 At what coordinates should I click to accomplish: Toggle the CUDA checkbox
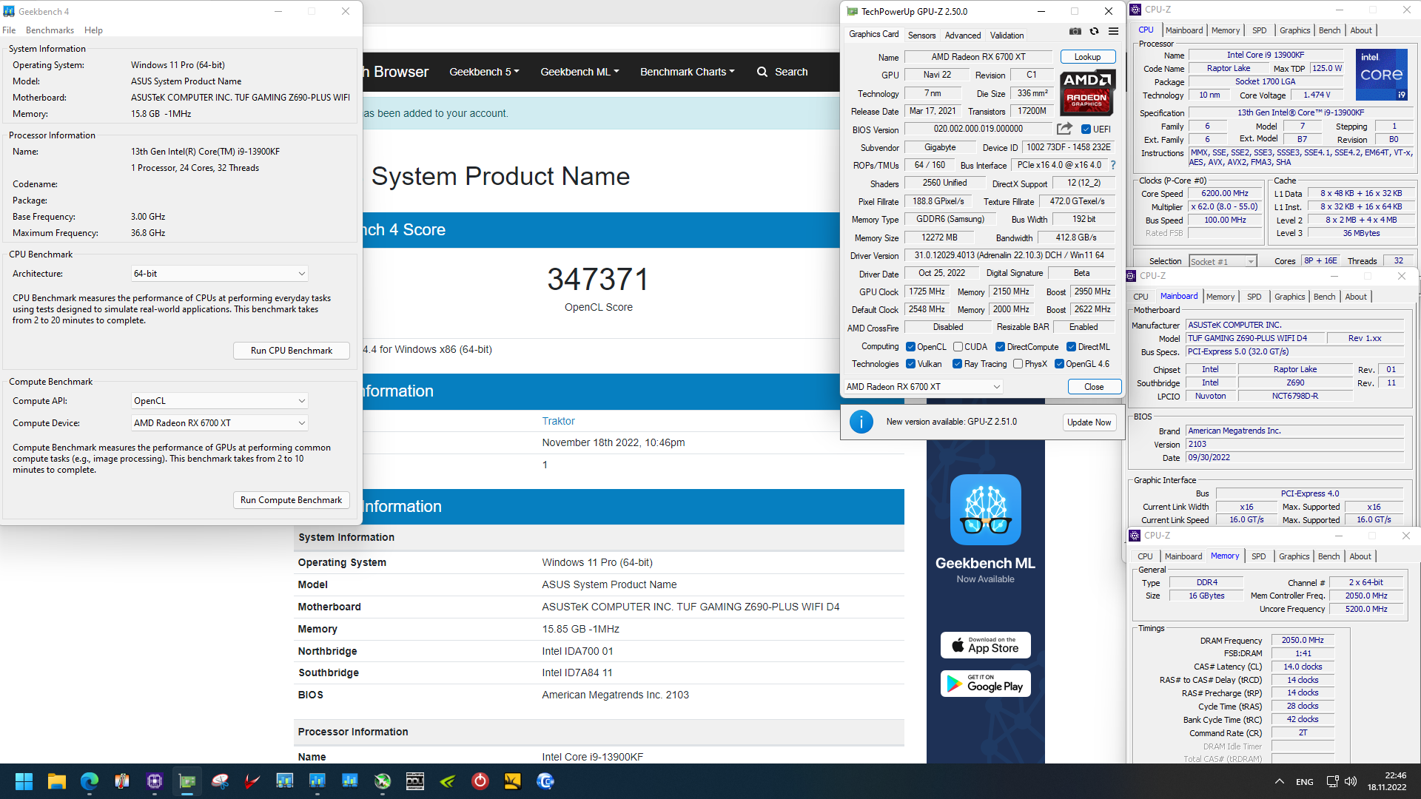point(958,346)
